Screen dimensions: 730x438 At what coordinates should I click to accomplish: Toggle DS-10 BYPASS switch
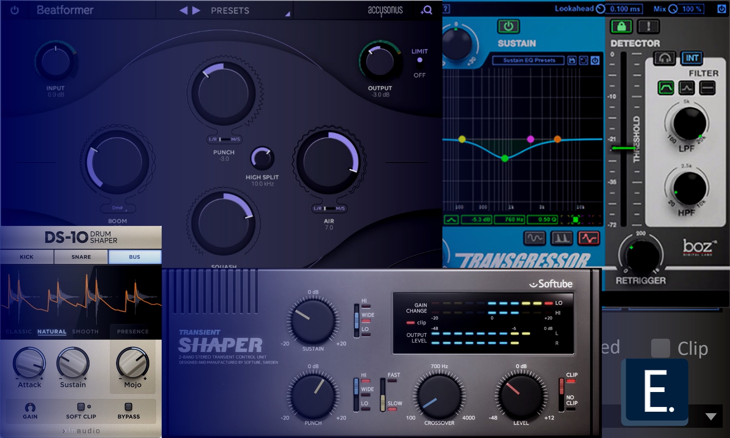(x=128, y=407)
